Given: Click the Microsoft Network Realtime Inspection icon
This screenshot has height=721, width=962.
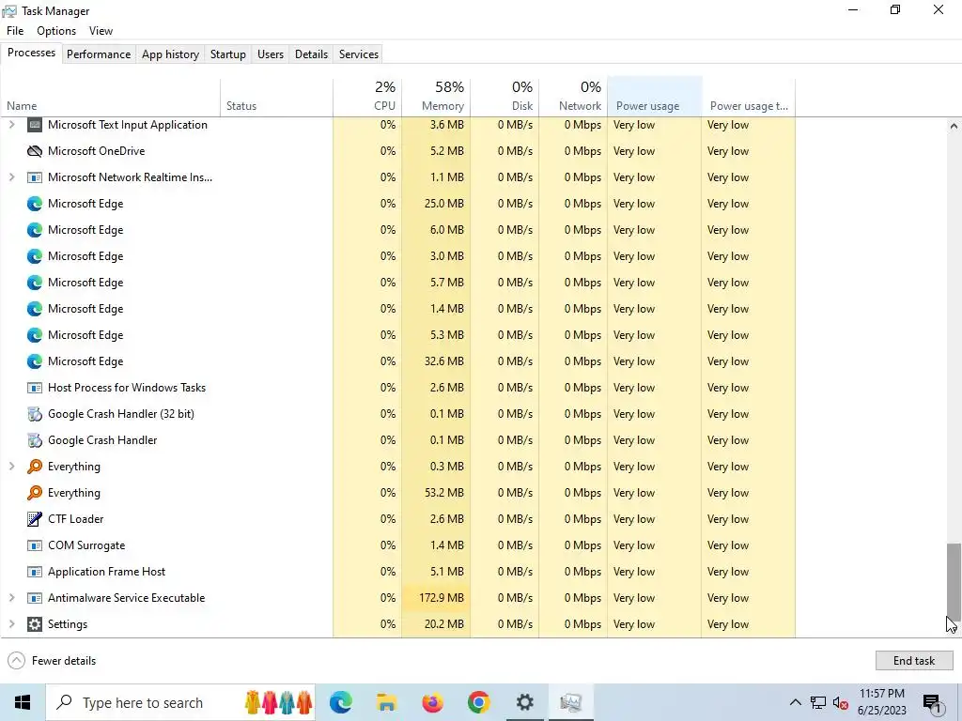Looking at the screenshot, I should [35, 177].
